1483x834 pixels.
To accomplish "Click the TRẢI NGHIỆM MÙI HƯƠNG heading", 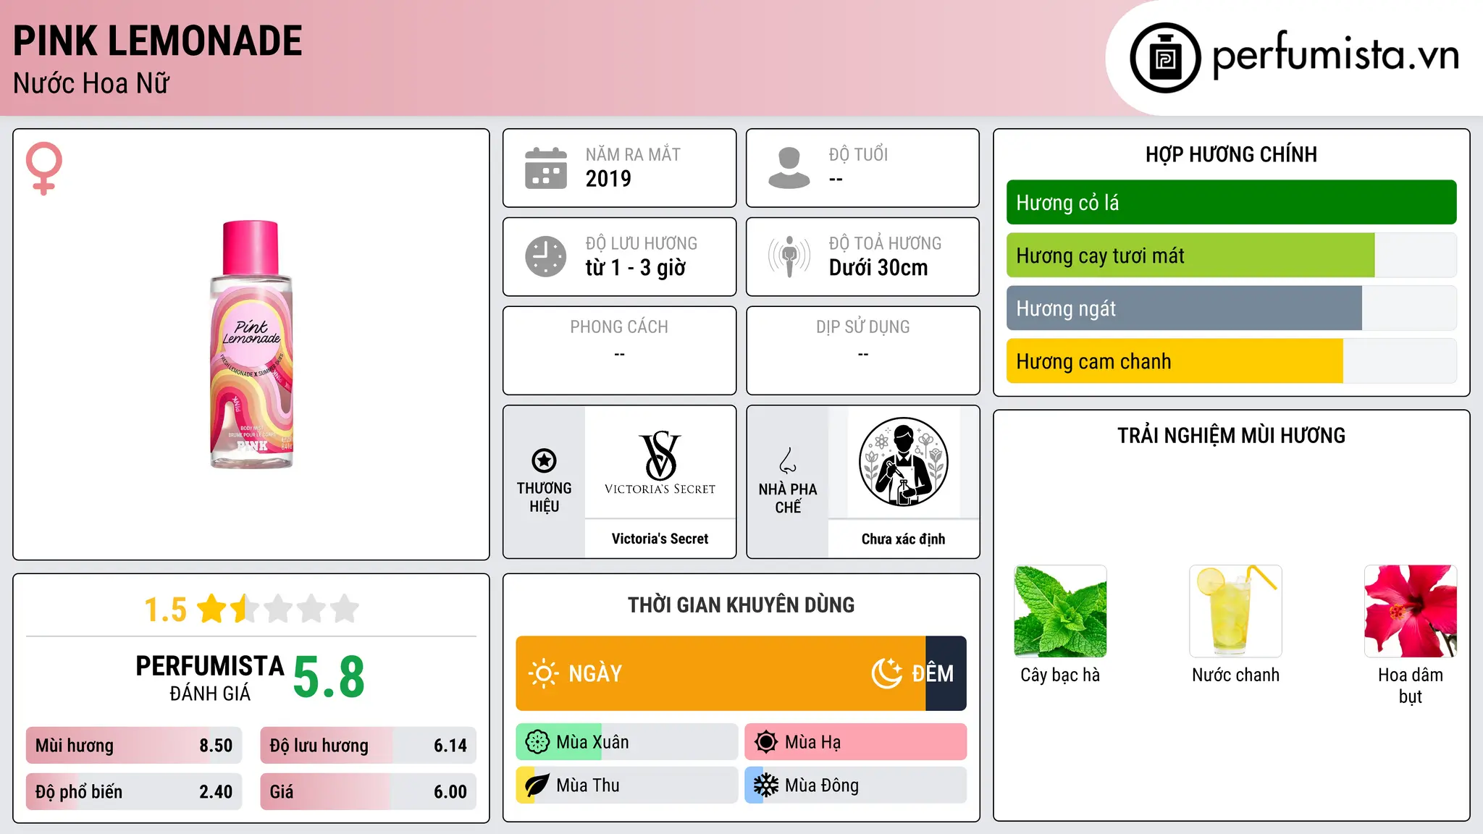I will point(1231,435).
